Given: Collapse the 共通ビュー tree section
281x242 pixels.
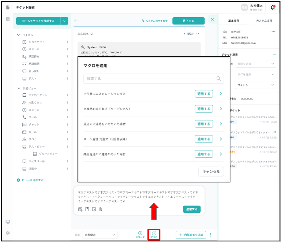Looking at the screenshot, I should (19, 88).
